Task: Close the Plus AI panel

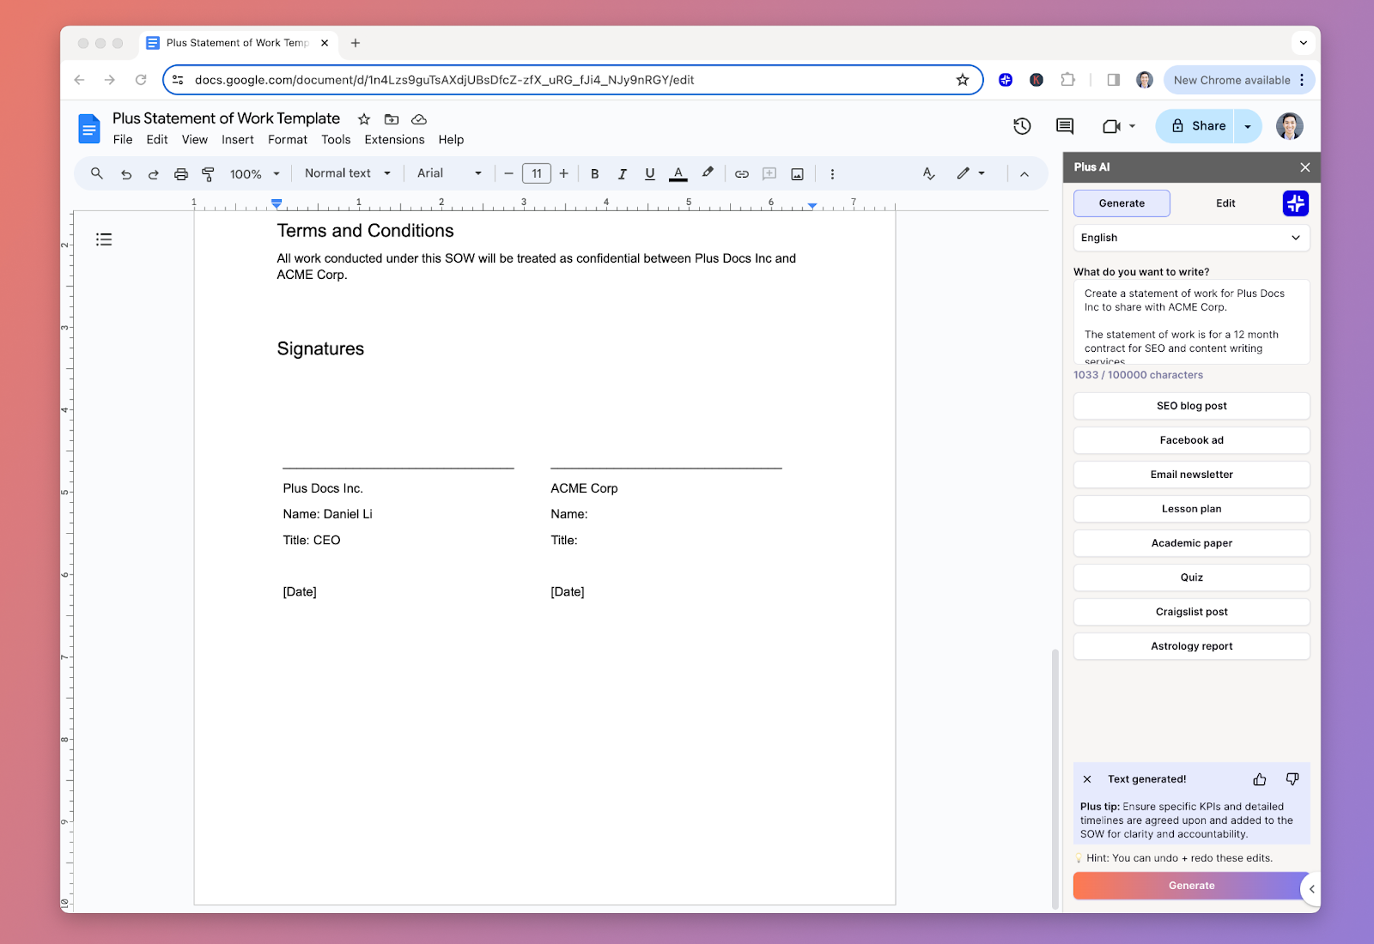Action: [x=1305, y=167]
